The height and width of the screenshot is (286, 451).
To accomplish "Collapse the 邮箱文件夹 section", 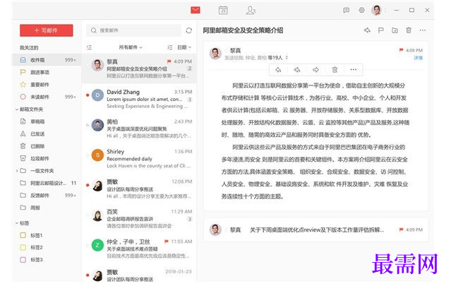I will [x=17, y=109].
